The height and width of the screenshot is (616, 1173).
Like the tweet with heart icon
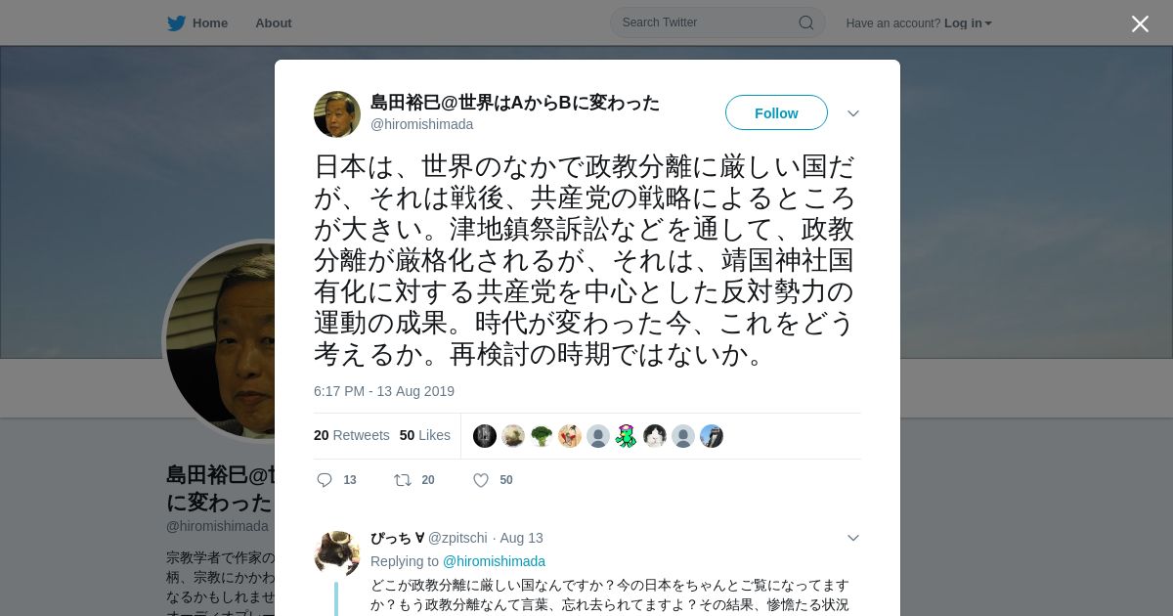point(481,480)
